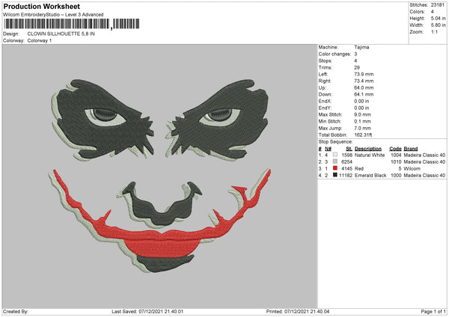Click the stitch count 11182

tap(346, 176)
